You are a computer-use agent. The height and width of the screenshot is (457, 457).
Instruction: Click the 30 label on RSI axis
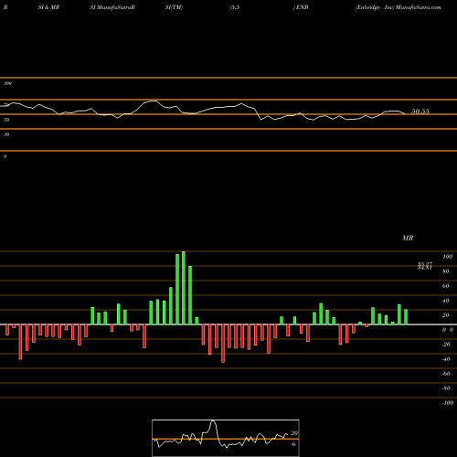tap(6, 134)
